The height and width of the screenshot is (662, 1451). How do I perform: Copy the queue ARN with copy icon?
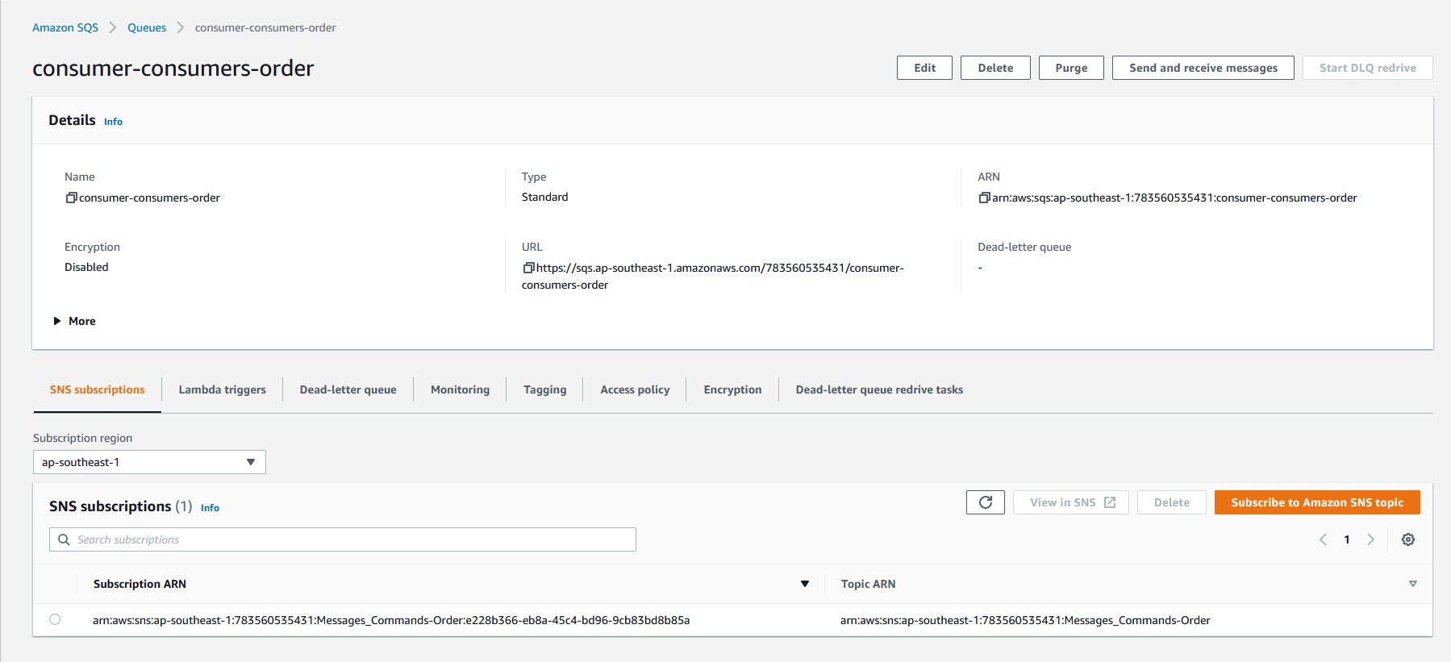pos(984,198)
